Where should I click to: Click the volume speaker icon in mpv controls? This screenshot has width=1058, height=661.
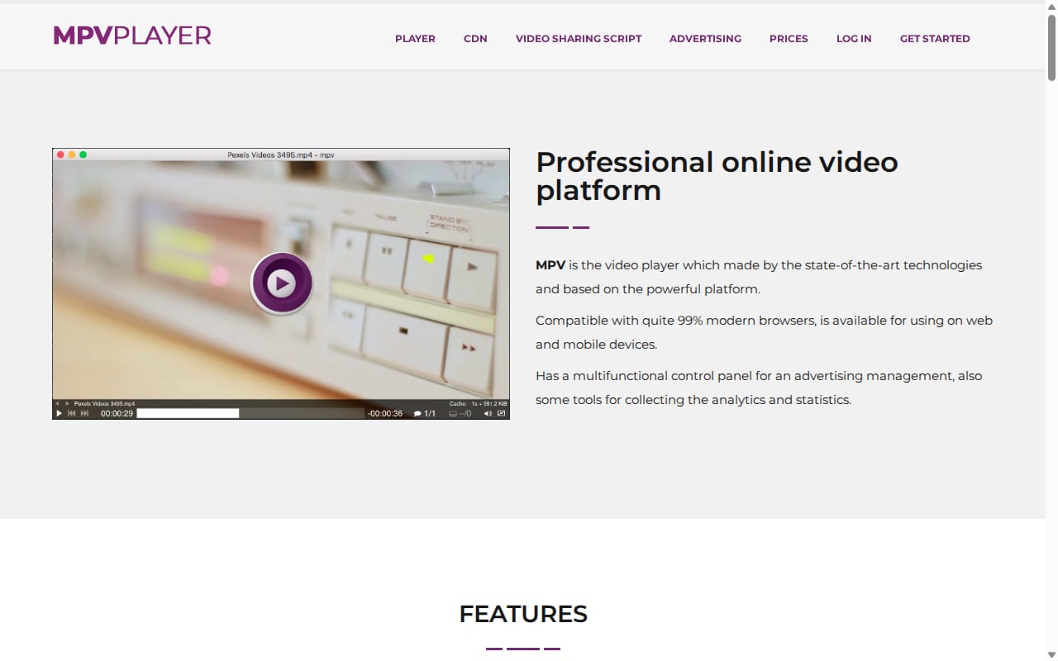click(x=488, y=413)
